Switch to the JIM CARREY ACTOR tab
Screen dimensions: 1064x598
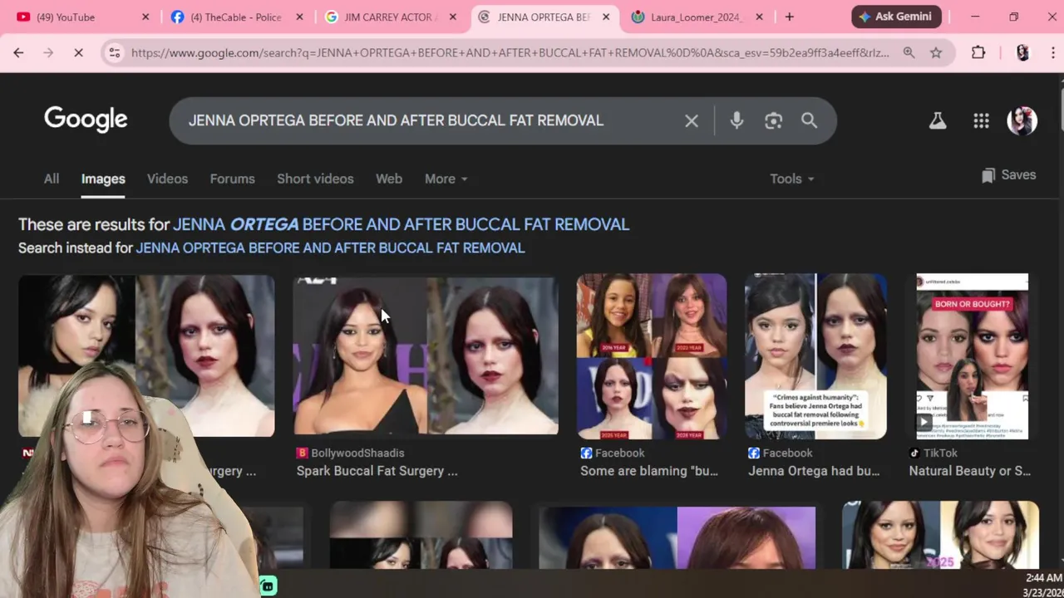click(389, 17)
